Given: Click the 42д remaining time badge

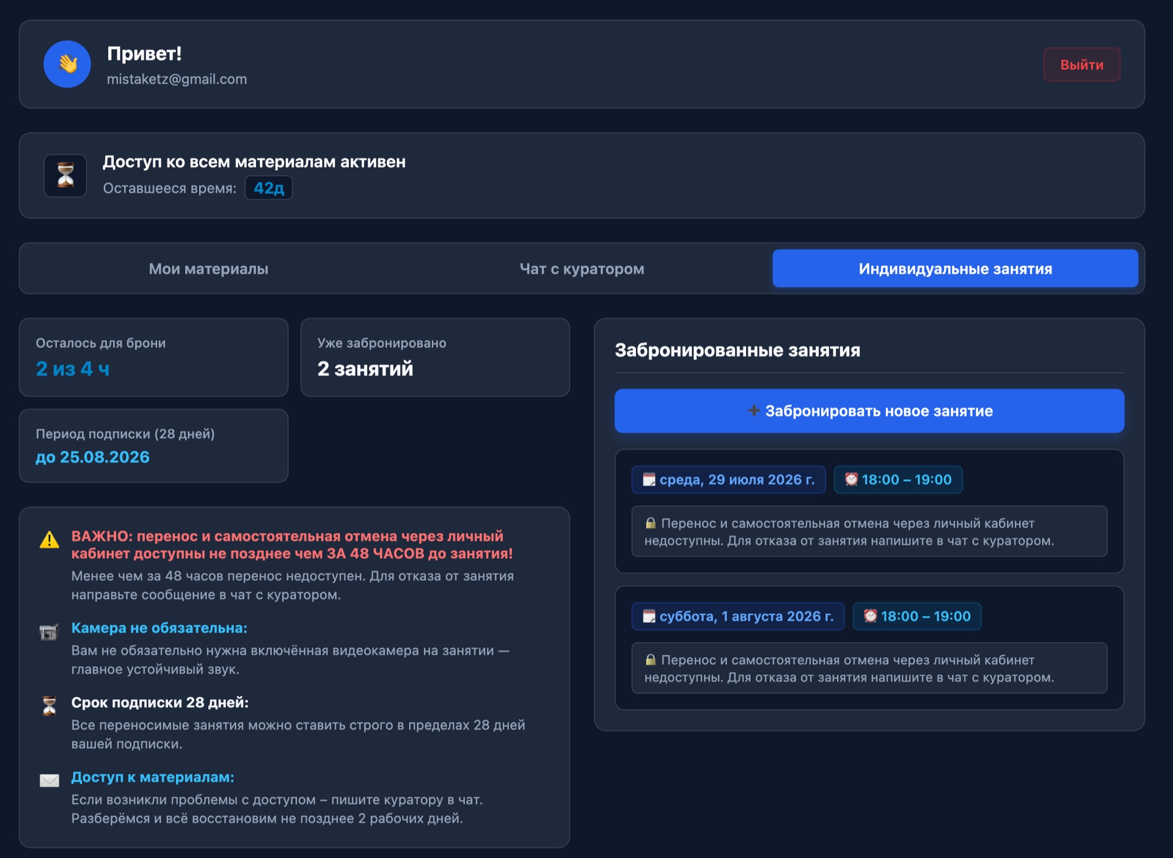Looking at the screenshot, I should [269, 188].
